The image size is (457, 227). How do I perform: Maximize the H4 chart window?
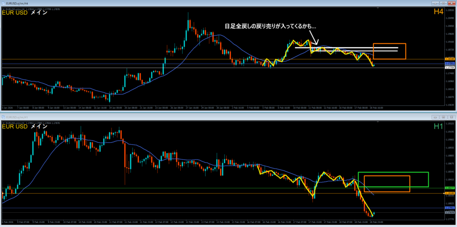(x=443, y=3)
